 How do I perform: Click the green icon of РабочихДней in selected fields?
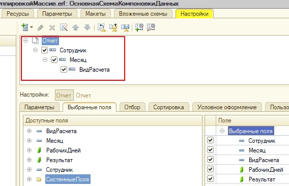(x=242, y=170)
